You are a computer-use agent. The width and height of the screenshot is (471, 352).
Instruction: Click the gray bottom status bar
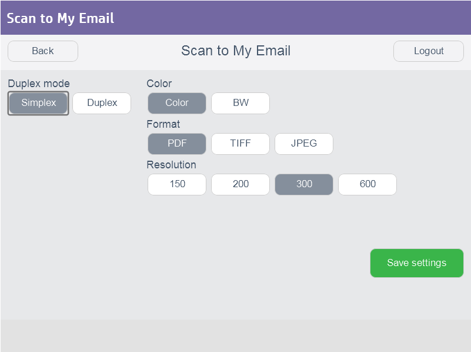pos(235,336)
